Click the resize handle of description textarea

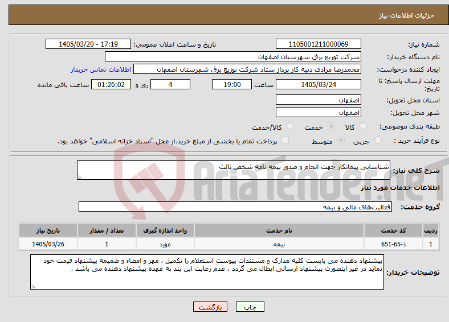click(80, 177)
